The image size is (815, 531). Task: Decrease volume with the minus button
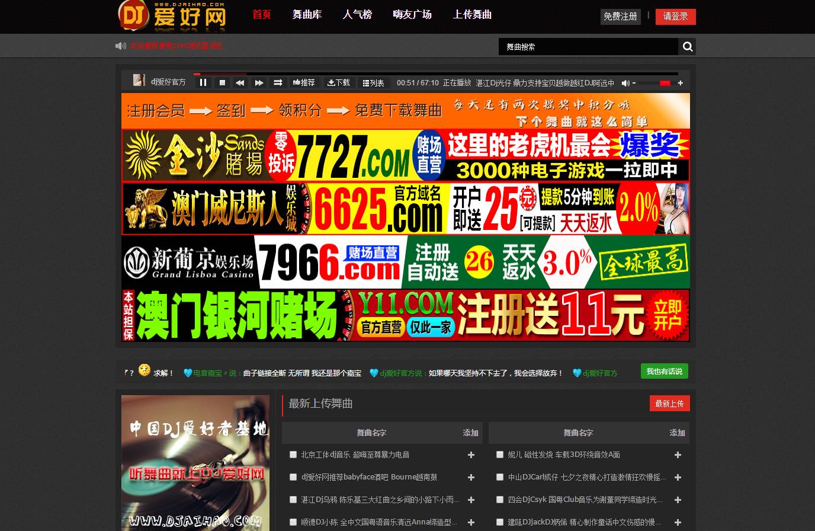click(634, 83)
